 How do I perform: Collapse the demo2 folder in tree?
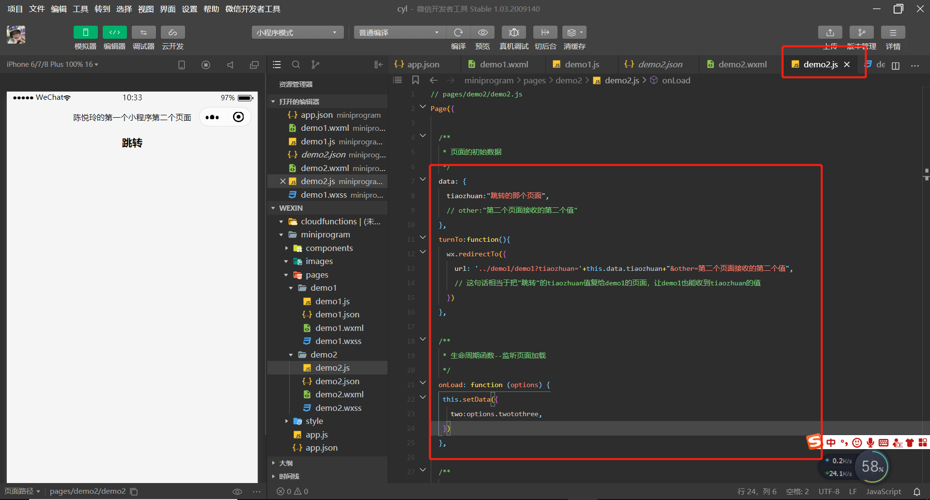click(291, 355)
